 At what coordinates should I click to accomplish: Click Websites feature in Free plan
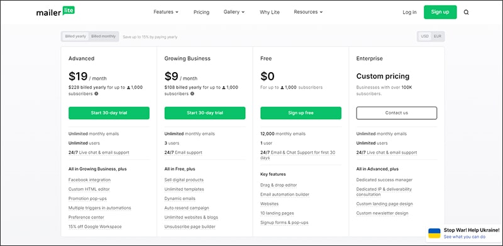(x=270, y=204)
